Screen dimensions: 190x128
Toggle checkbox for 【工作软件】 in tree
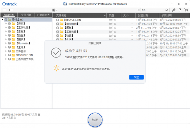(x=9, y=27)
